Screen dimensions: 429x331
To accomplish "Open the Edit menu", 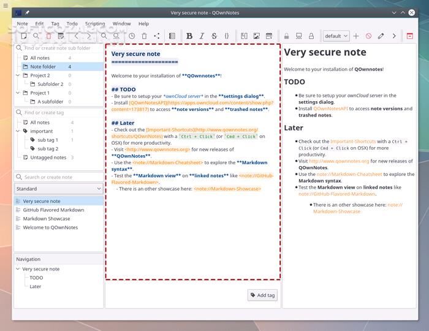I will click(39, 23).
